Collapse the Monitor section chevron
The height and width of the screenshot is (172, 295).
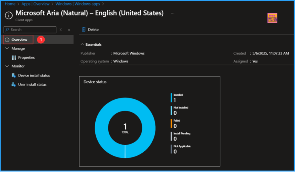(x=7, y=66)
